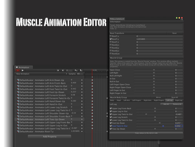Click the key diamond for Left Arm Front-Back
Viewport: 195px width, 147px height.
tap(82, 83)
